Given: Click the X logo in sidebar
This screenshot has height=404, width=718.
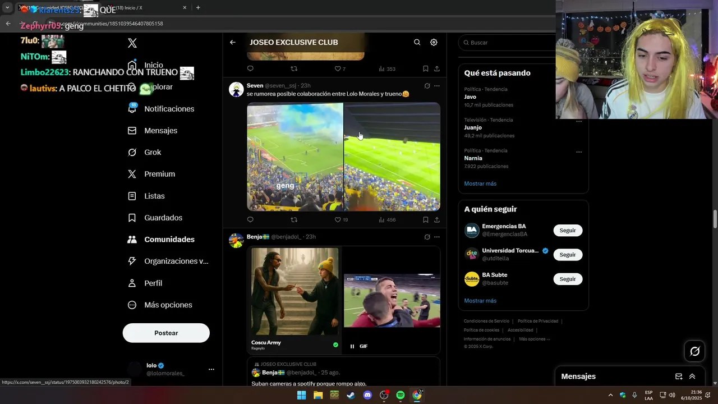Looking at the screenshot, I should pos(132,43).
